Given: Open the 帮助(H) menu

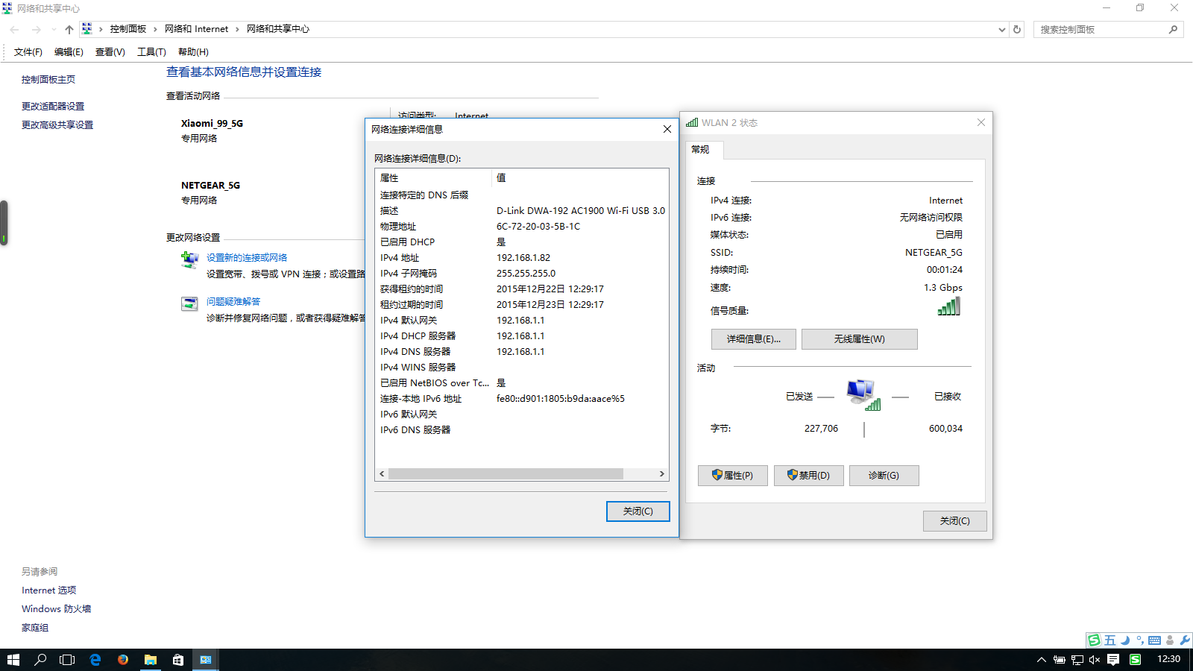Looking at the screenshot, I should coord(193,52).
